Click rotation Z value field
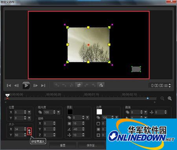177x150 pixels. tap(48, 135)
